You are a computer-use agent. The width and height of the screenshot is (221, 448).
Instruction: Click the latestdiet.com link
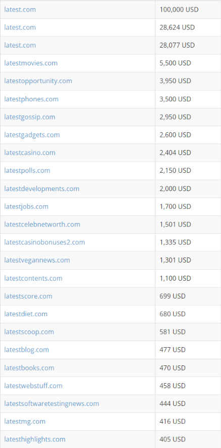[26, 314]
